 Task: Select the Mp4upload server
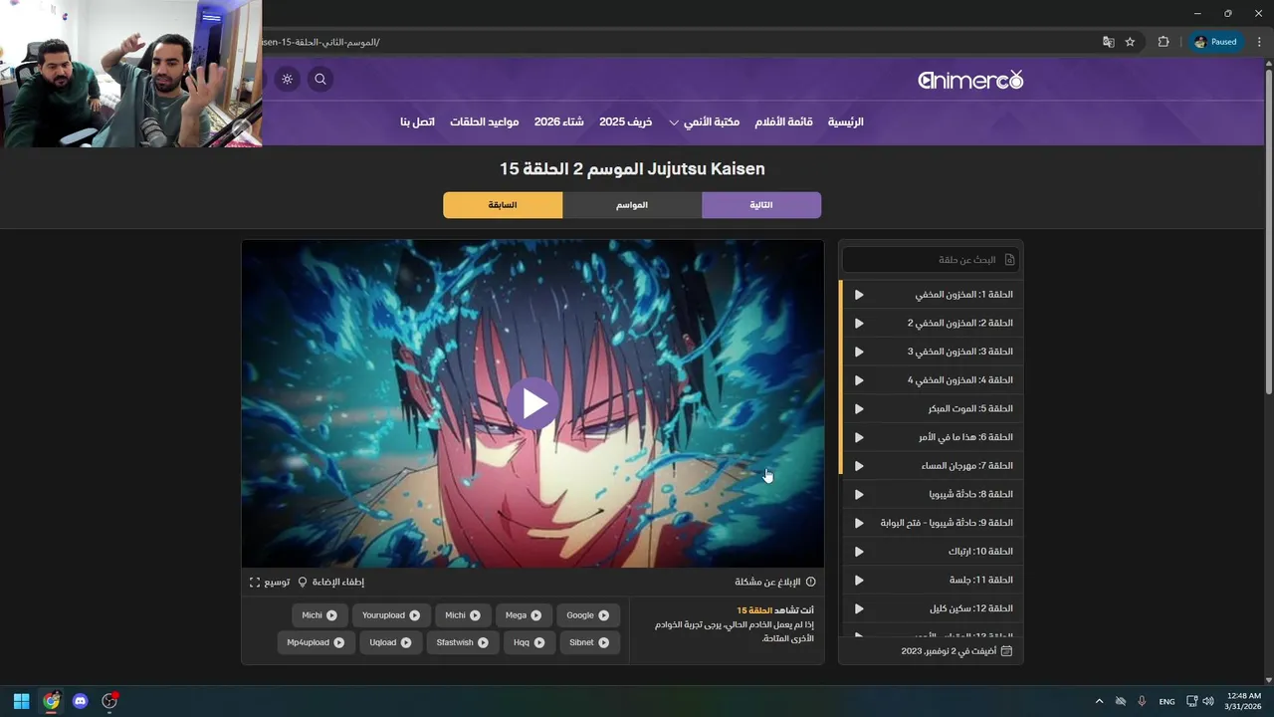pyautogui.click(x=316, y=642)
